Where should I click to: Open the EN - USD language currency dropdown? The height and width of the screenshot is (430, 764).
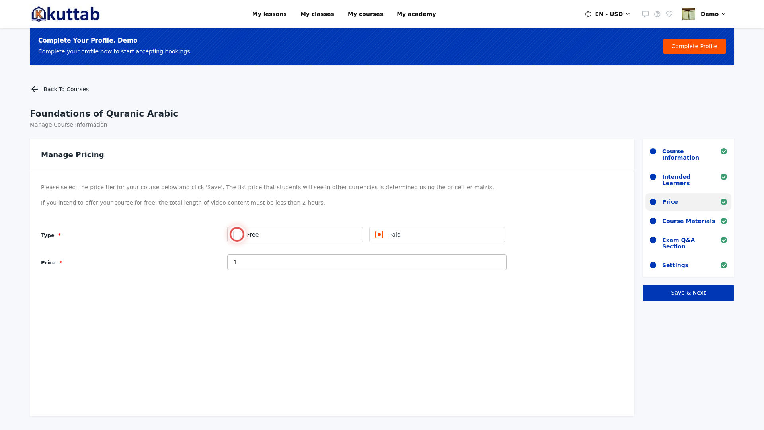tap(608, 14)
